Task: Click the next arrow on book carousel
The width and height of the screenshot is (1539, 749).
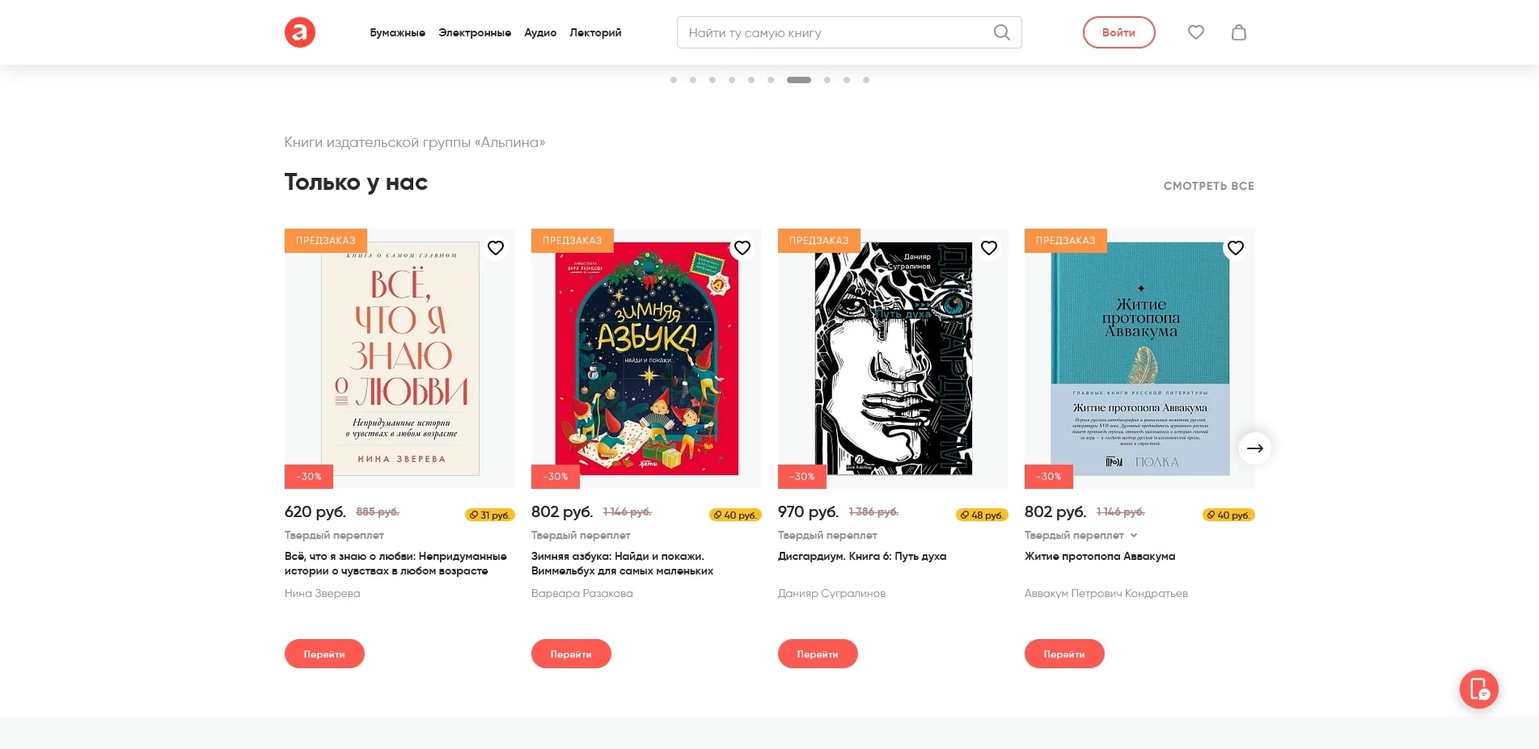Action: click(x=1254, y=448)
